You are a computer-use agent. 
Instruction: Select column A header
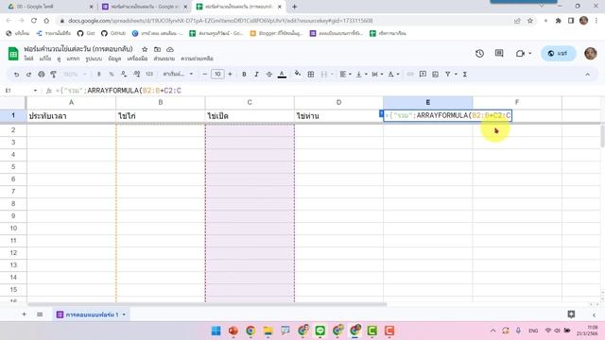click(x=72, y=102)
